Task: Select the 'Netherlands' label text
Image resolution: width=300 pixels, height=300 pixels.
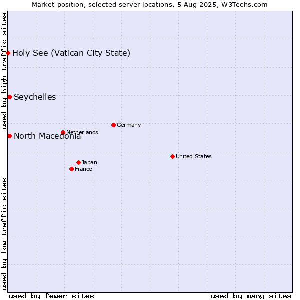Action: click(82, 132)
